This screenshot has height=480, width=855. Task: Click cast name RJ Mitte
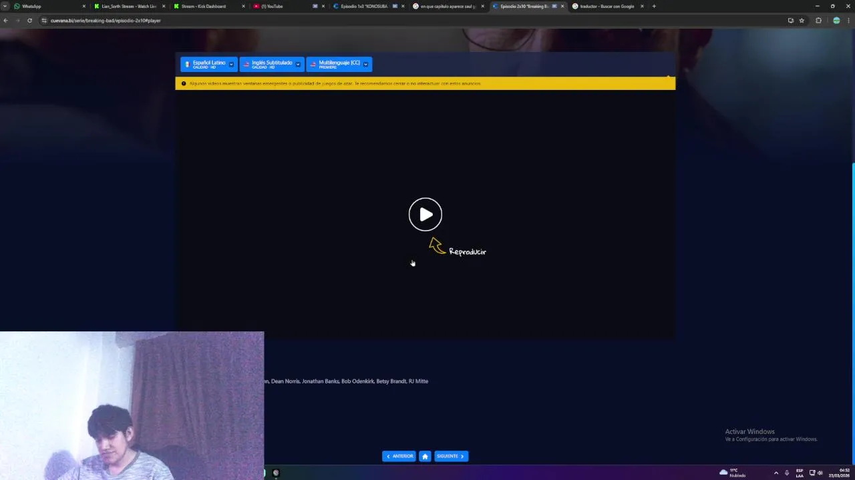click(x=419, y=381)
